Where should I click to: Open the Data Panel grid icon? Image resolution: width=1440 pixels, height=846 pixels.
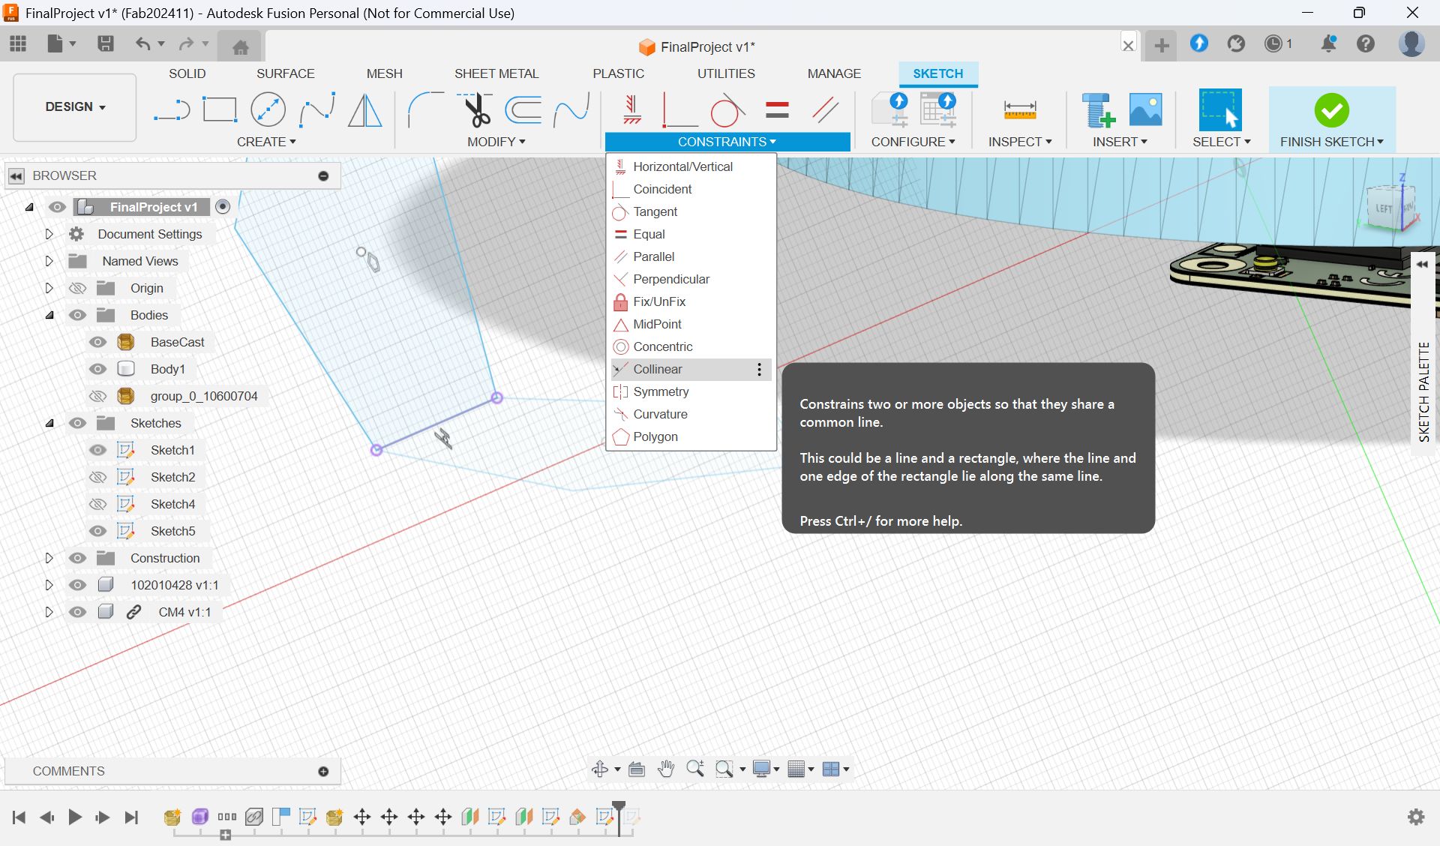click(18, 43)
